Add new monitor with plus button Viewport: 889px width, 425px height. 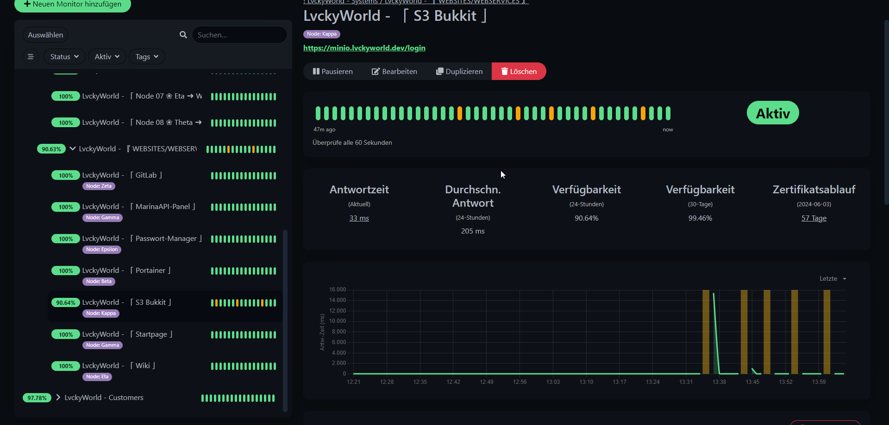(x=73, y=5)
